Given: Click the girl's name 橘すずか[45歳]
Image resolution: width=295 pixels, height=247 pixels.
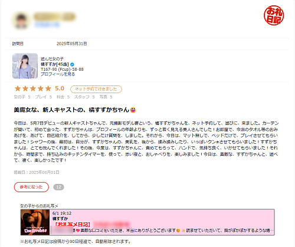Looking at the screenshot, I should (x=55, y=64).
